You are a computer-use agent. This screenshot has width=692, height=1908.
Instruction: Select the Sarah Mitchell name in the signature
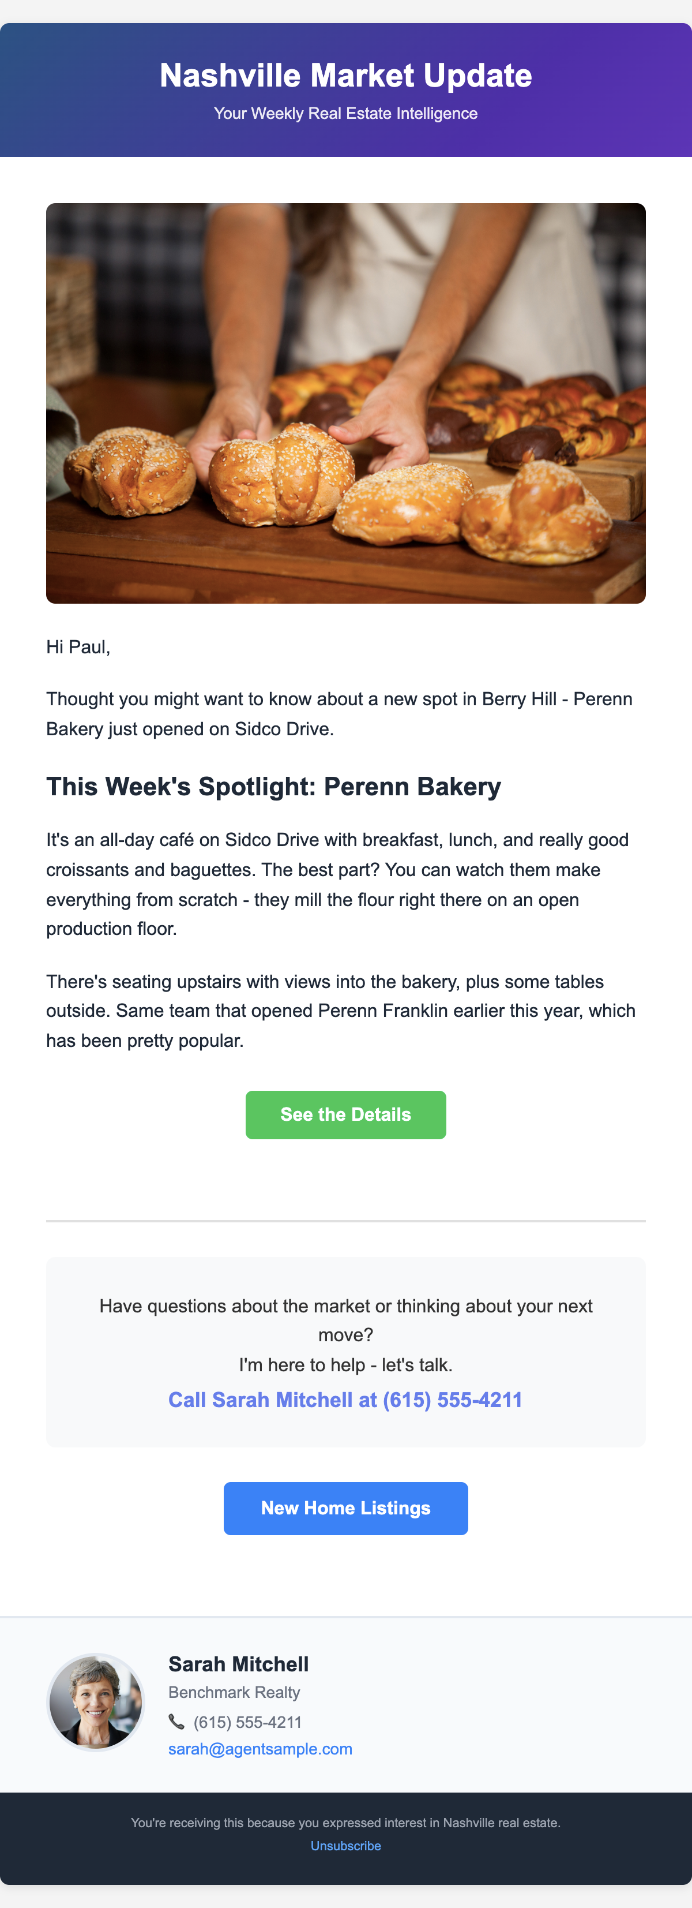238,1664
